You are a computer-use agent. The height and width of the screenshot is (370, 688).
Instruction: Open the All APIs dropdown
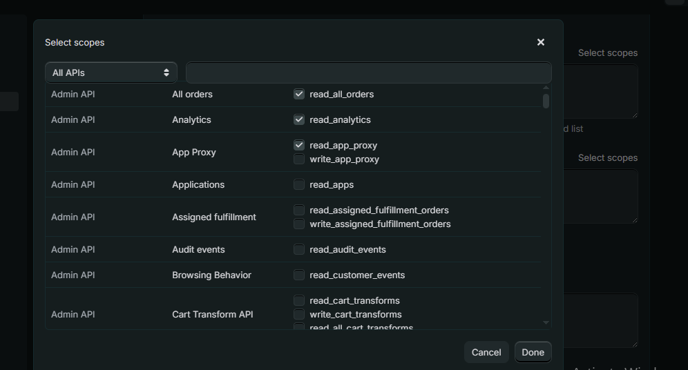(x=111, y=72)
